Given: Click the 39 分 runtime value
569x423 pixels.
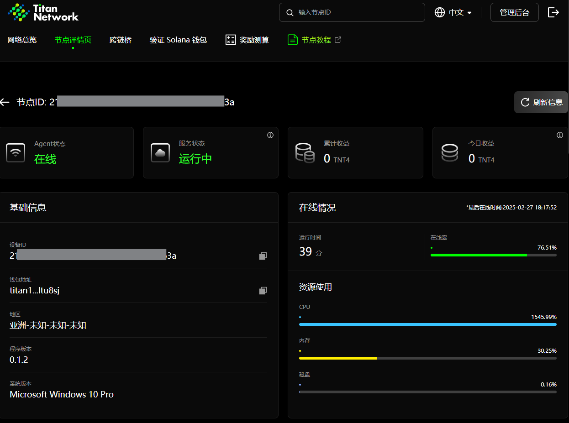Looking at the screenshot, I should point(311,251).
